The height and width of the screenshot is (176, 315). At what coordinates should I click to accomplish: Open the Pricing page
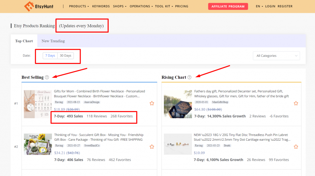[x=181, y=6]
